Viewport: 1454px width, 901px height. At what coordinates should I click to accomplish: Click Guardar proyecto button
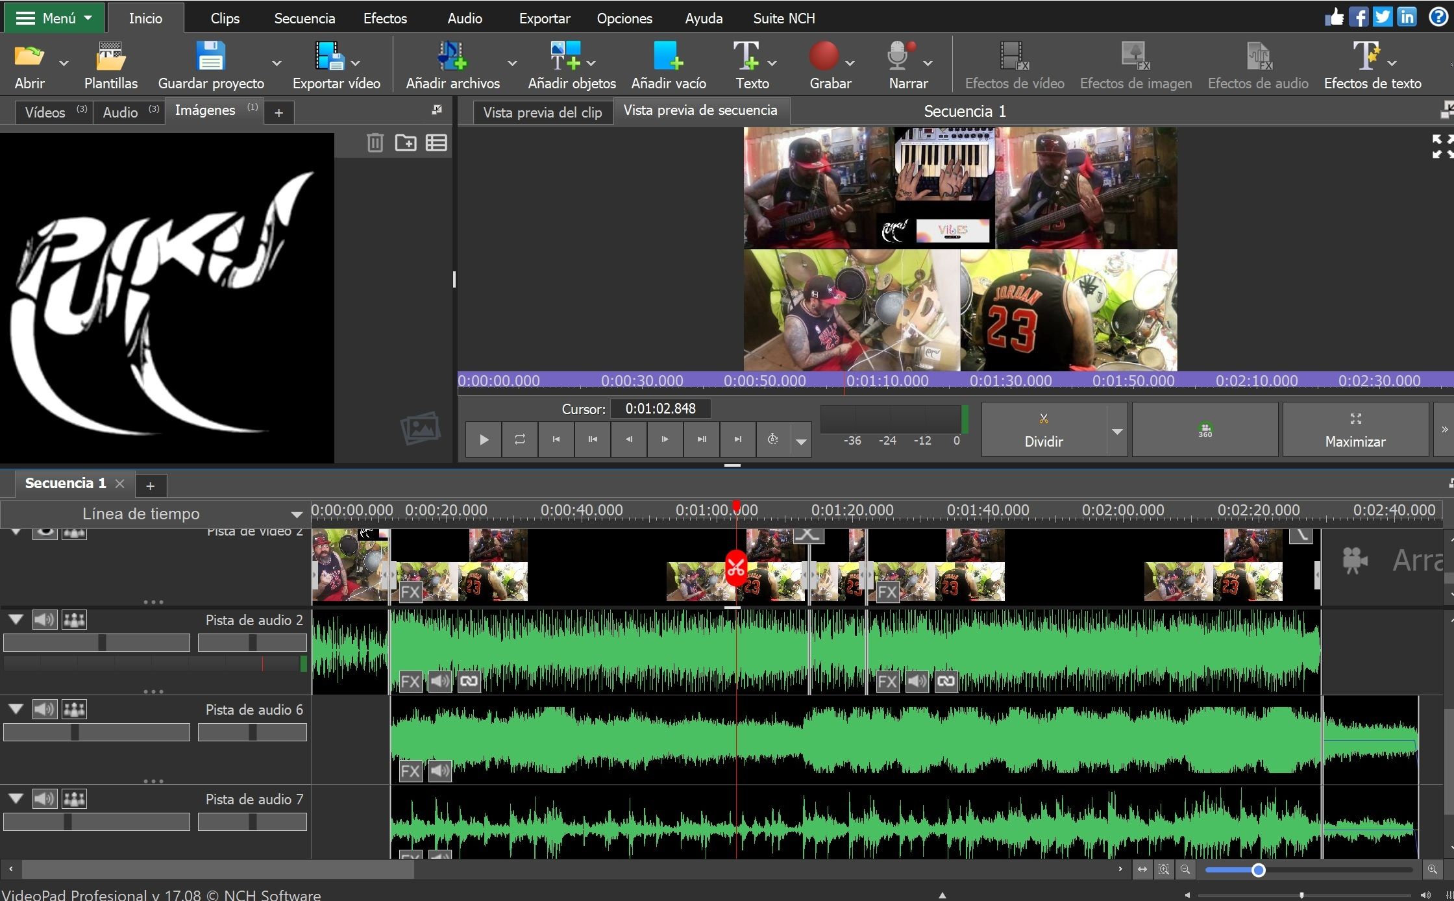211,65
